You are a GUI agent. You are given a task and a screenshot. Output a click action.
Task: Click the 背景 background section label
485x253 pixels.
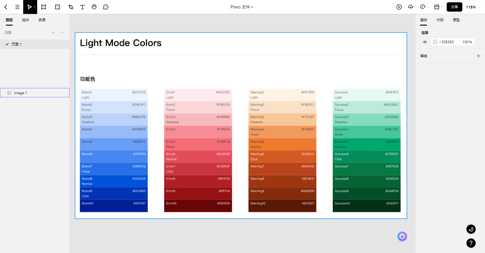[425, 33]
